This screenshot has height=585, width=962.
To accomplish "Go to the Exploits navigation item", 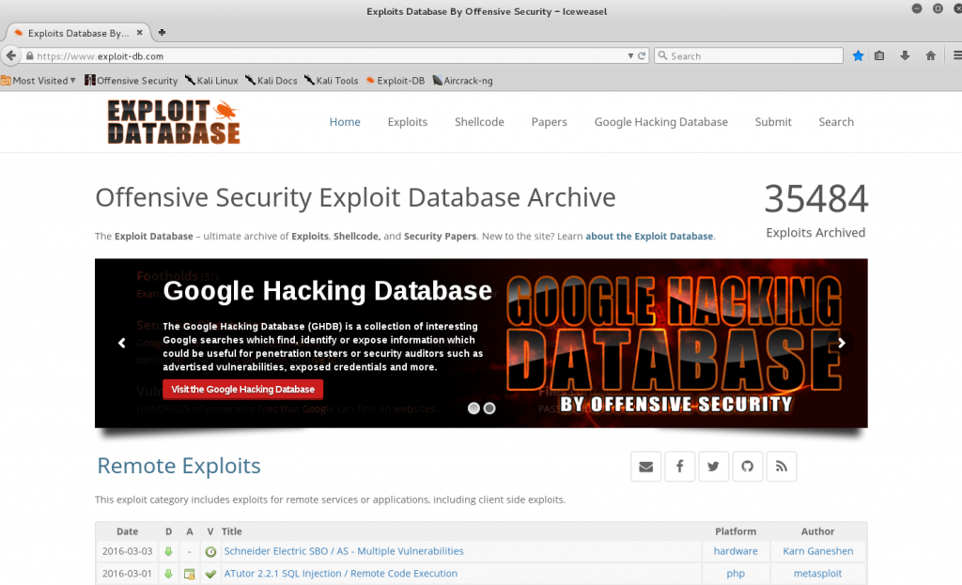I will (x=407, y=122).
